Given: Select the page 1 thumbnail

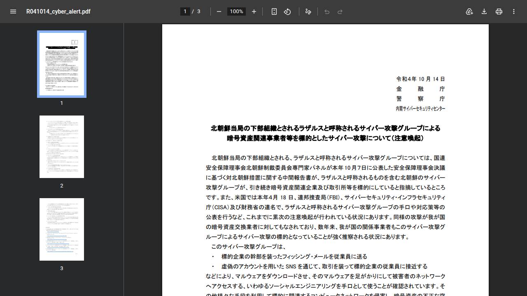Looking at the screenshot, I should pyautogui.click(x=62, y=64).
